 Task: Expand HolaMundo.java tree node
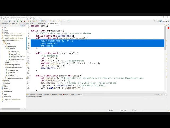tap(5, 45)
